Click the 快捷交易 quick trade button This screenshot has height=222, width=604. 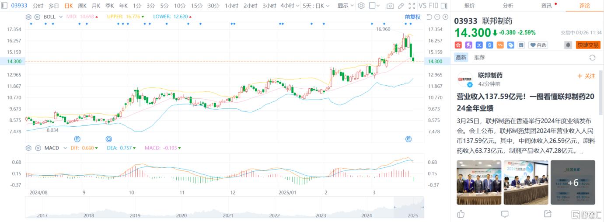(x=588, y=45)
